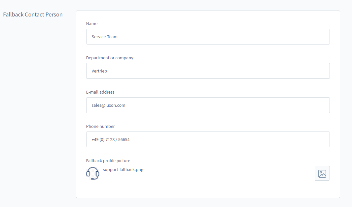Screen dimensions: 352x207
Task: Click the headset icon beside support-fallback.png
Action: click(93, 173)
